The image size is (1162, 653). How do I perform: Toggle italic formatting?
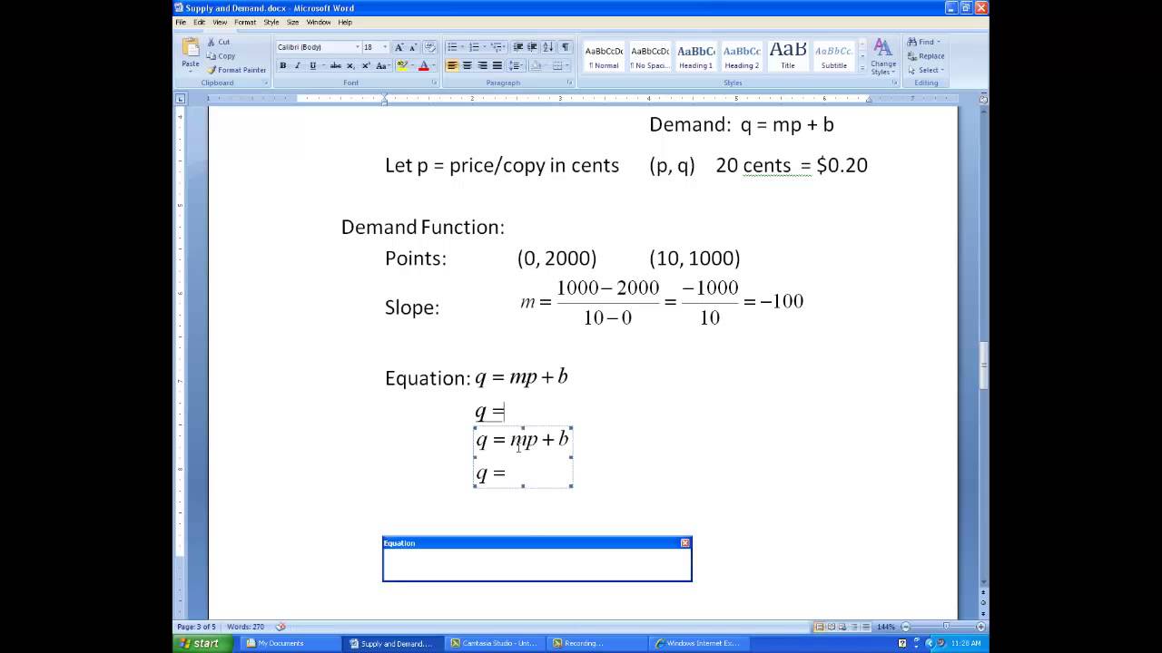pos(298,65)
